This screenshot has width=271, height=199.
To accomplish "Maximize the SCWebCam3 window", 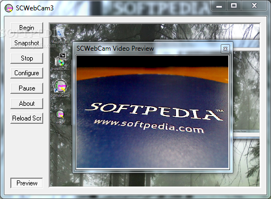I will coord(234,6).
